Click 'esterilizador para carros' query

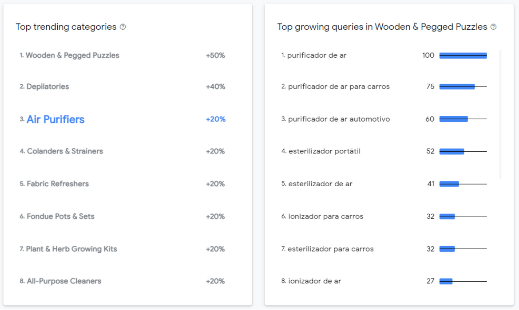(330, 249)
